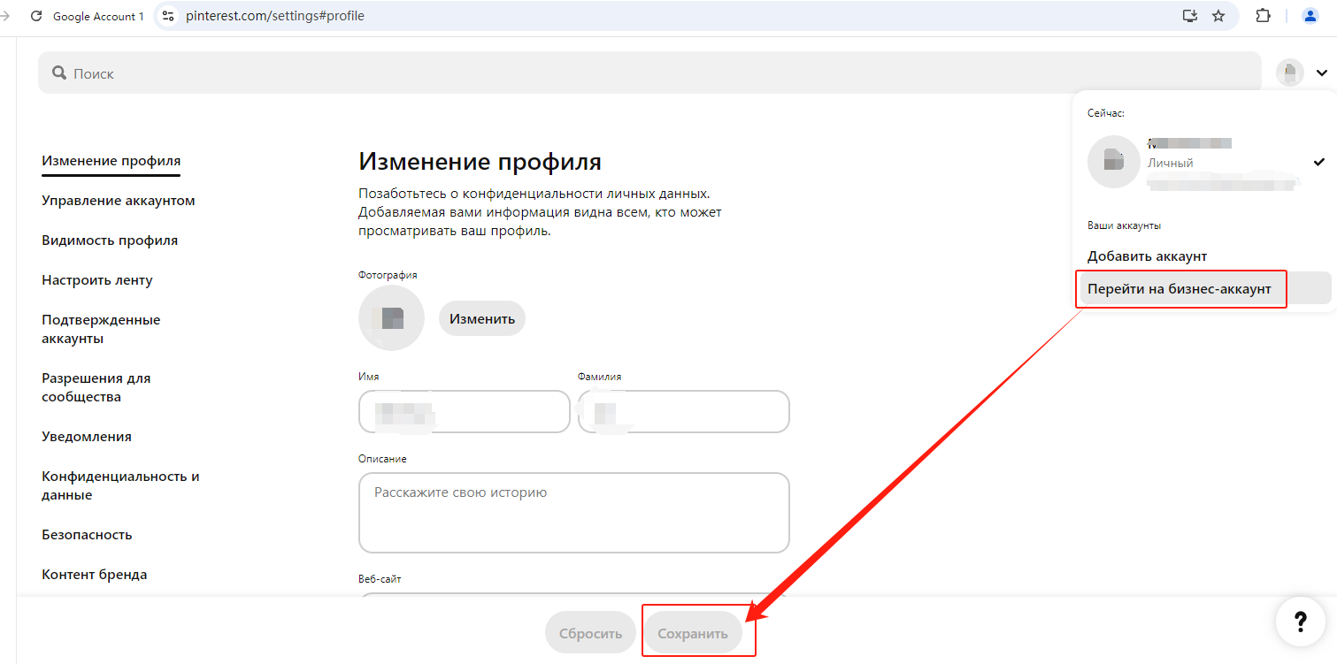1337x664 pixels.
Task: Click the Сейчас: label in menu
Action: coord(1106,113)
